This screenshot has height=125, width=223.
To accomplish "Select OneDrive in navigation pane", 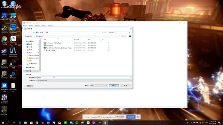I will (x=31, y=67).
